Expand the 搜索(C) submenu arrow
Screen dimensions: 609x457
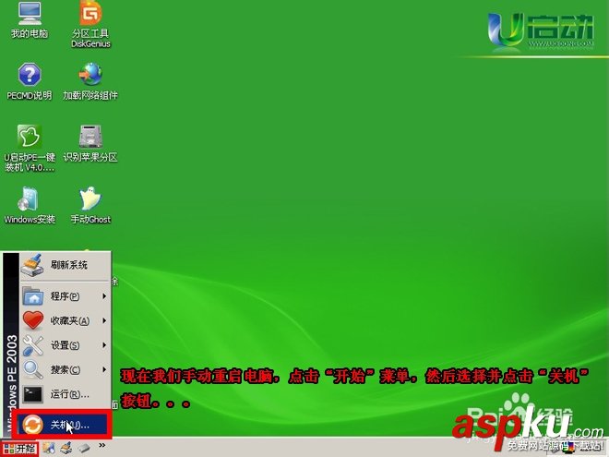click(104, 369)
